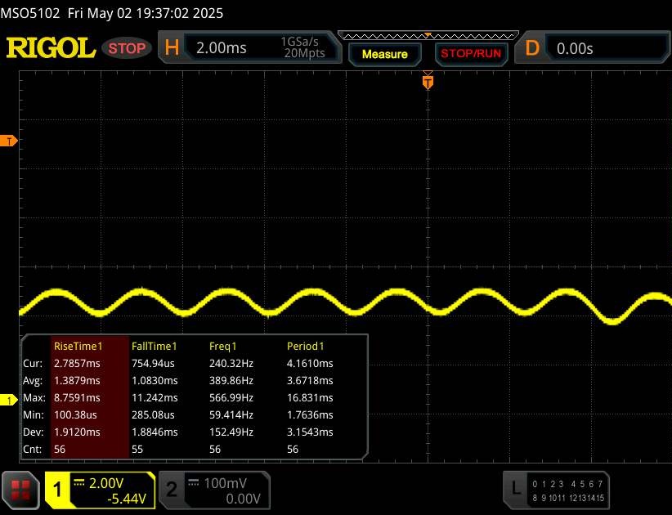Click the channel 1 DC coupling symbol
Screen dimensions: 672x515
78,482
